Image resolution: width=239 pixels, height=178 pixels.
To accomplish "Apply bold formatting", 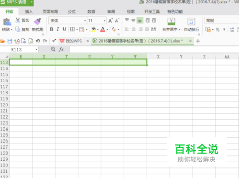I will point(52,29).
